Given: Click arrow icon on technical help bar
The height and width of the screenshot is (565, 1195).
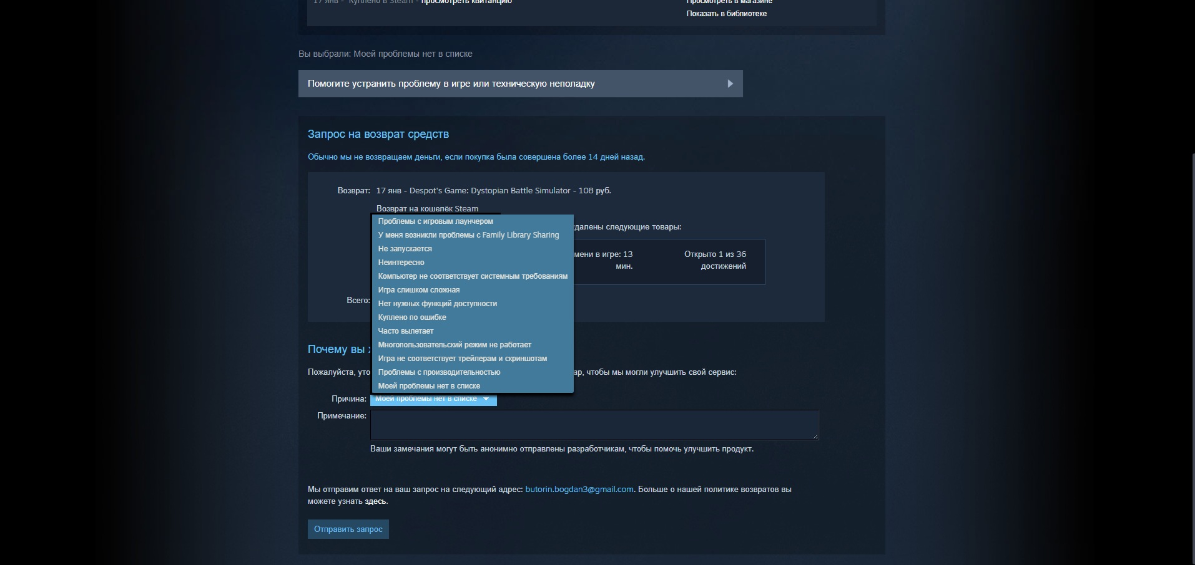Looking at the screenshot, I should click(730, 84).
